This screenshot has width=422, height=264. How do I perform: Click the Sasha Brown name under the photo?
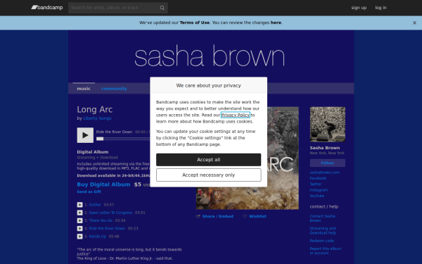coord(325,148)
